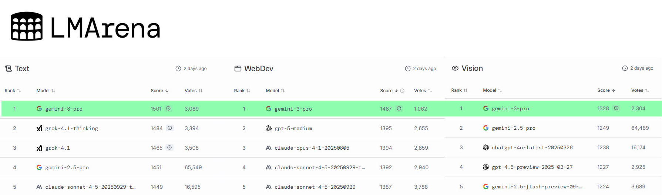Click info icon beside Text score 1501
This screenshot has width=662, height=195.
[168, 109]
